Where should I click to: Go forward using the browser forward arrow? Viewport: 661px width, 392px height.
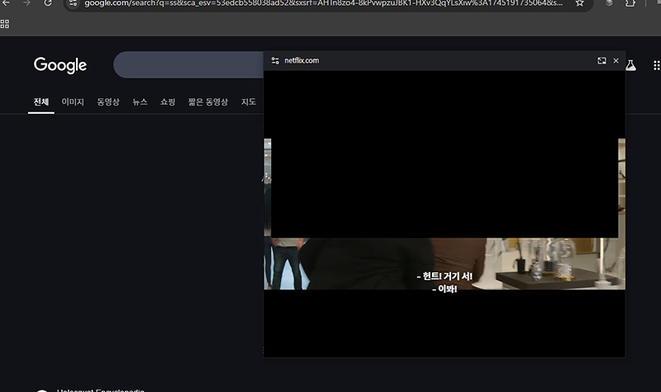point(26,3)
